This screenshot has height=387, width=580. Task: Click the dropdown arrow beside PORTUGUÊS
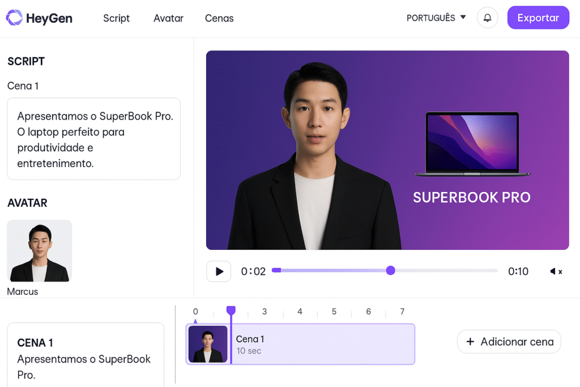(463, 18)
